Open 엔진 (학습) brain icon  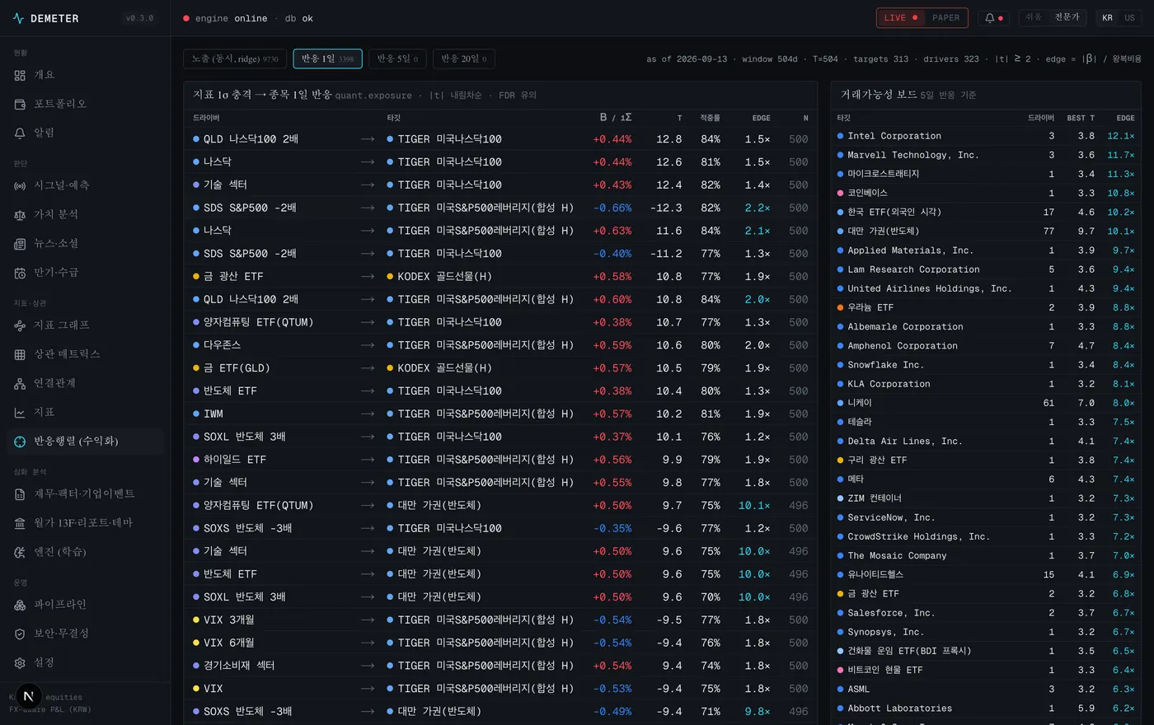tap(20, 552)
